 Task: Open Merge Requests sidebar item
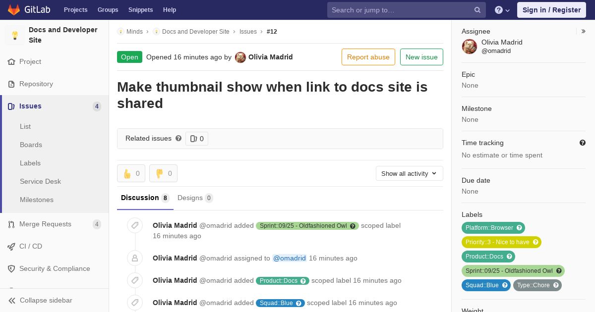point(55,224)
